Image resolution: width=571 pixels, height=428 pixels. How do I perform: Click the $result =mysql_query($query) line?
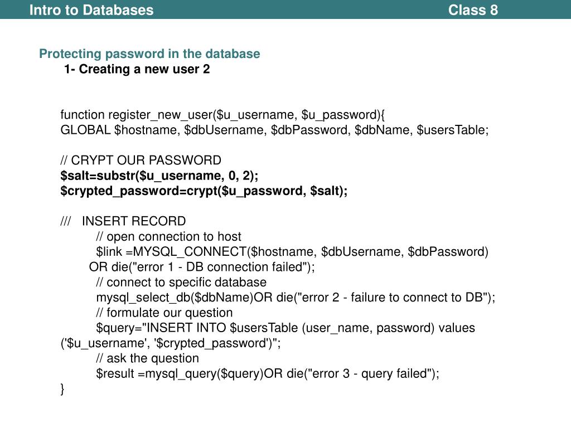[x=268, y=374]
